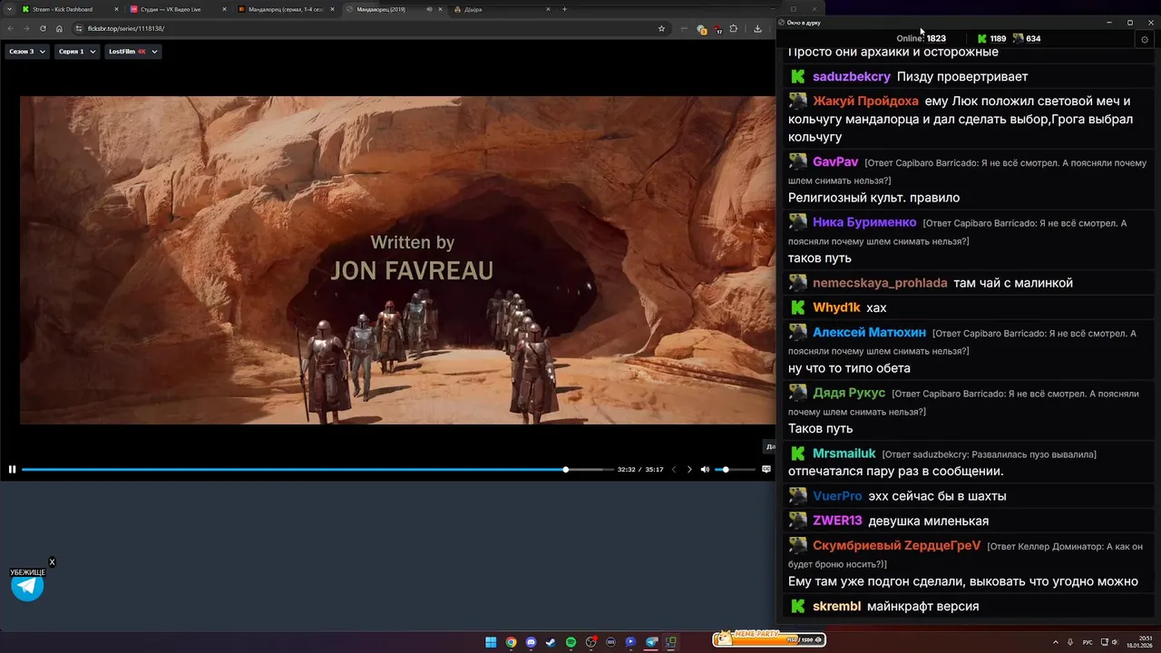Close the УБЕЖИЩЕ Telegram widget
This screenshot has width=1161, height=653.
click(52, 562)
